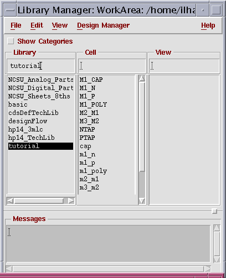Click the Cell list vertical scrollbar thumb

pos(142,127)
